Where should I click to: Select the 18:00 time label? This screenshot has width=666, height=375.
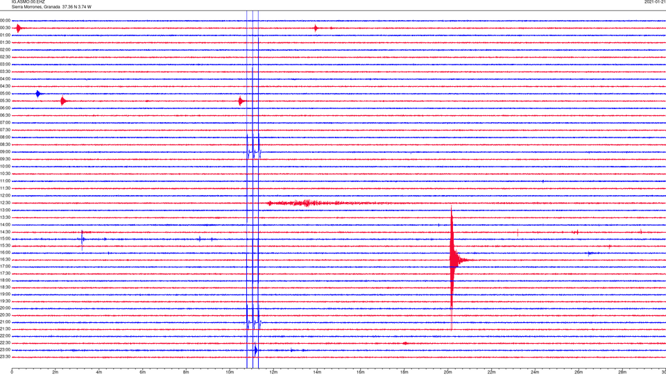click(5, 280)
